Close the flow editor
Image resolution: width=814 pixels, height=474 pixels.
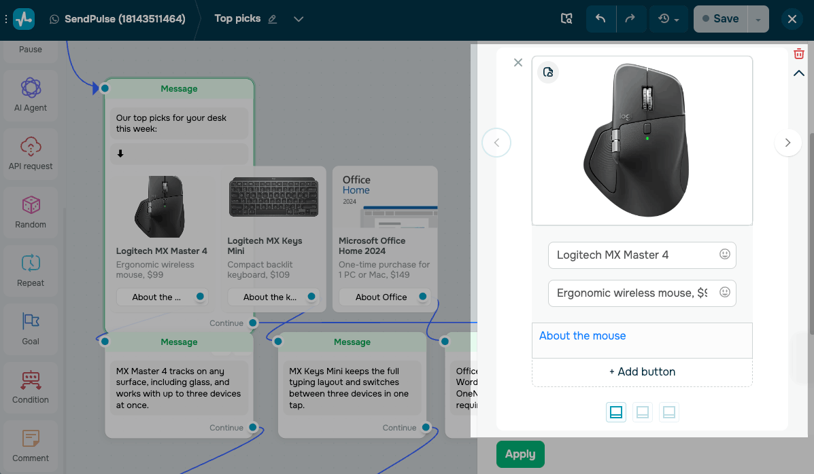(792, 19)
